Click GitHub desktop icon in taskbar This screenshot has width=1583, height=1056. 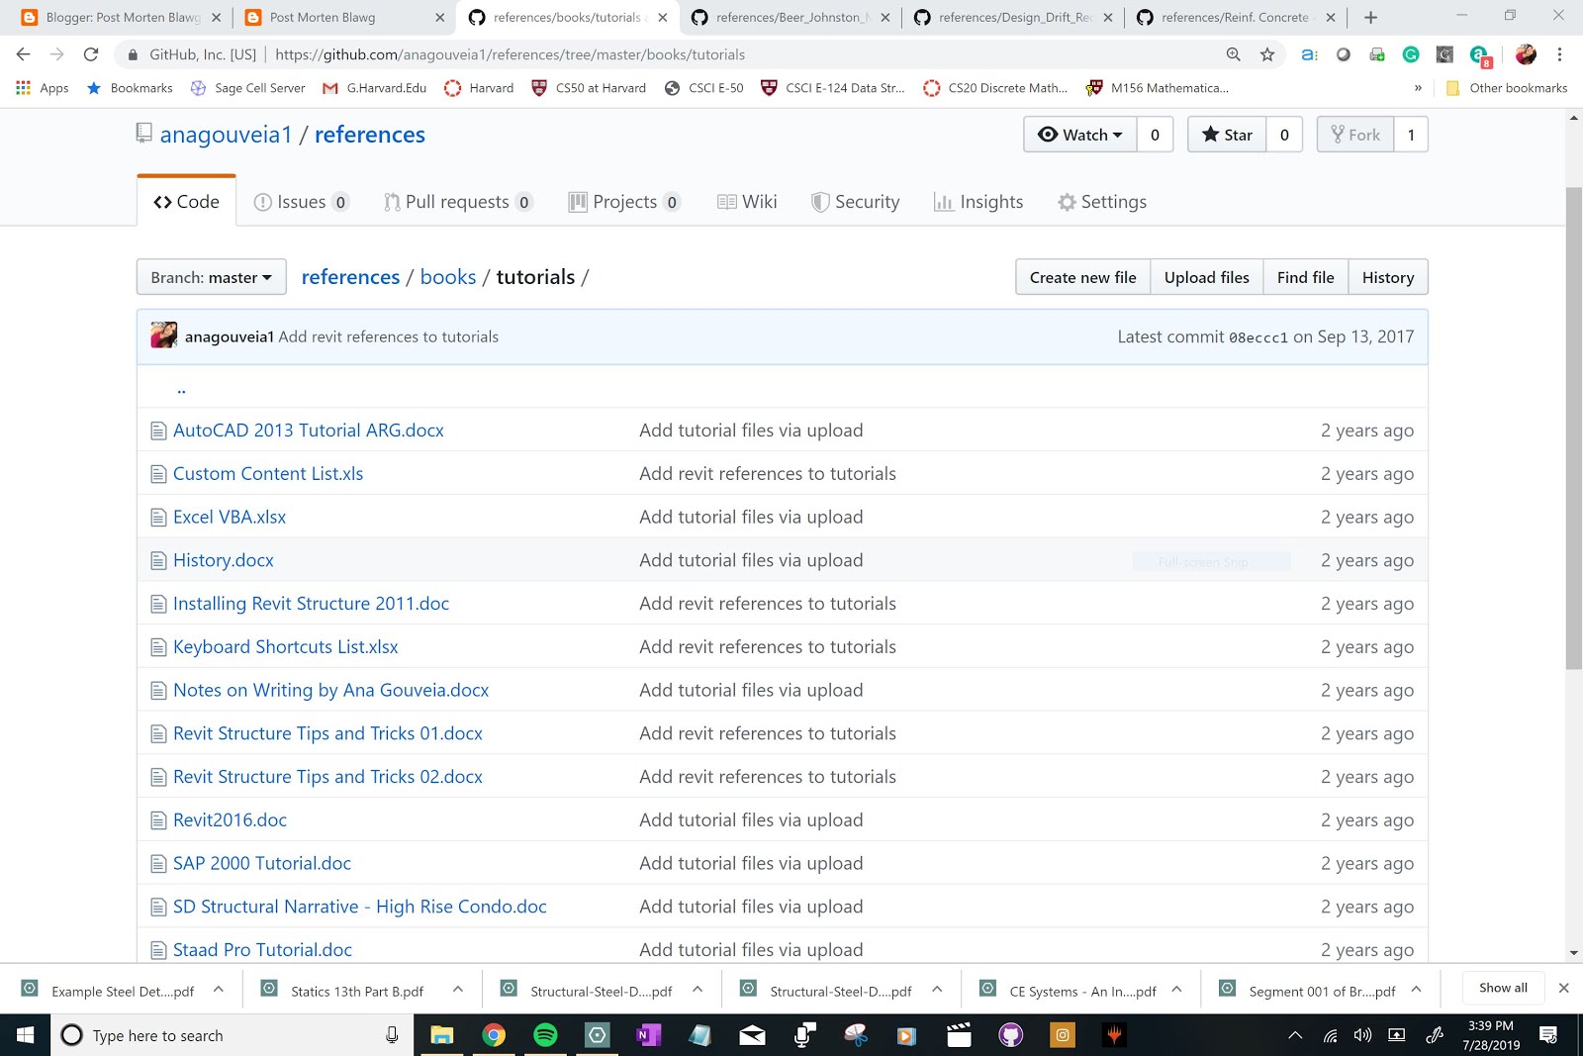1010,1035
